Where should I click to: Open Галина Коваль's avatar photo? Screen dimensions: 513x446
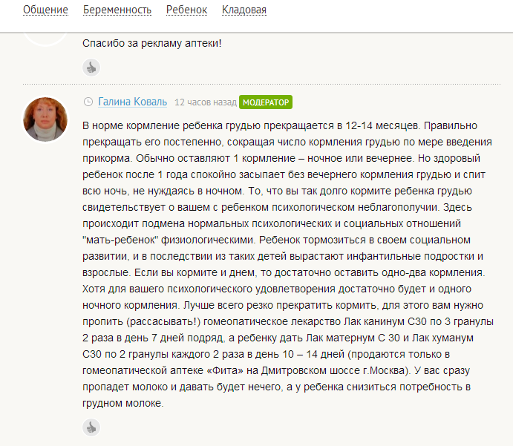(48, 119)
